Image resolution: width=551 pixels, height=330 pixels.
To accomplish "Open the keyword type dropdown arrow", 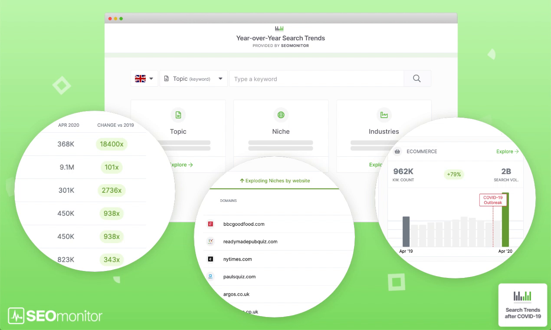I will (x=220, y=79).
